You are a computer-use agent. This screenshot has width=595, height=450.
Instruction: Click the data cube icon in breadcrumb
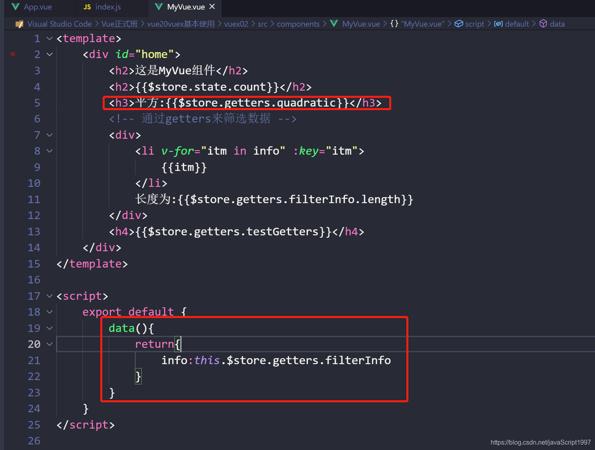[x=543, y=24]
